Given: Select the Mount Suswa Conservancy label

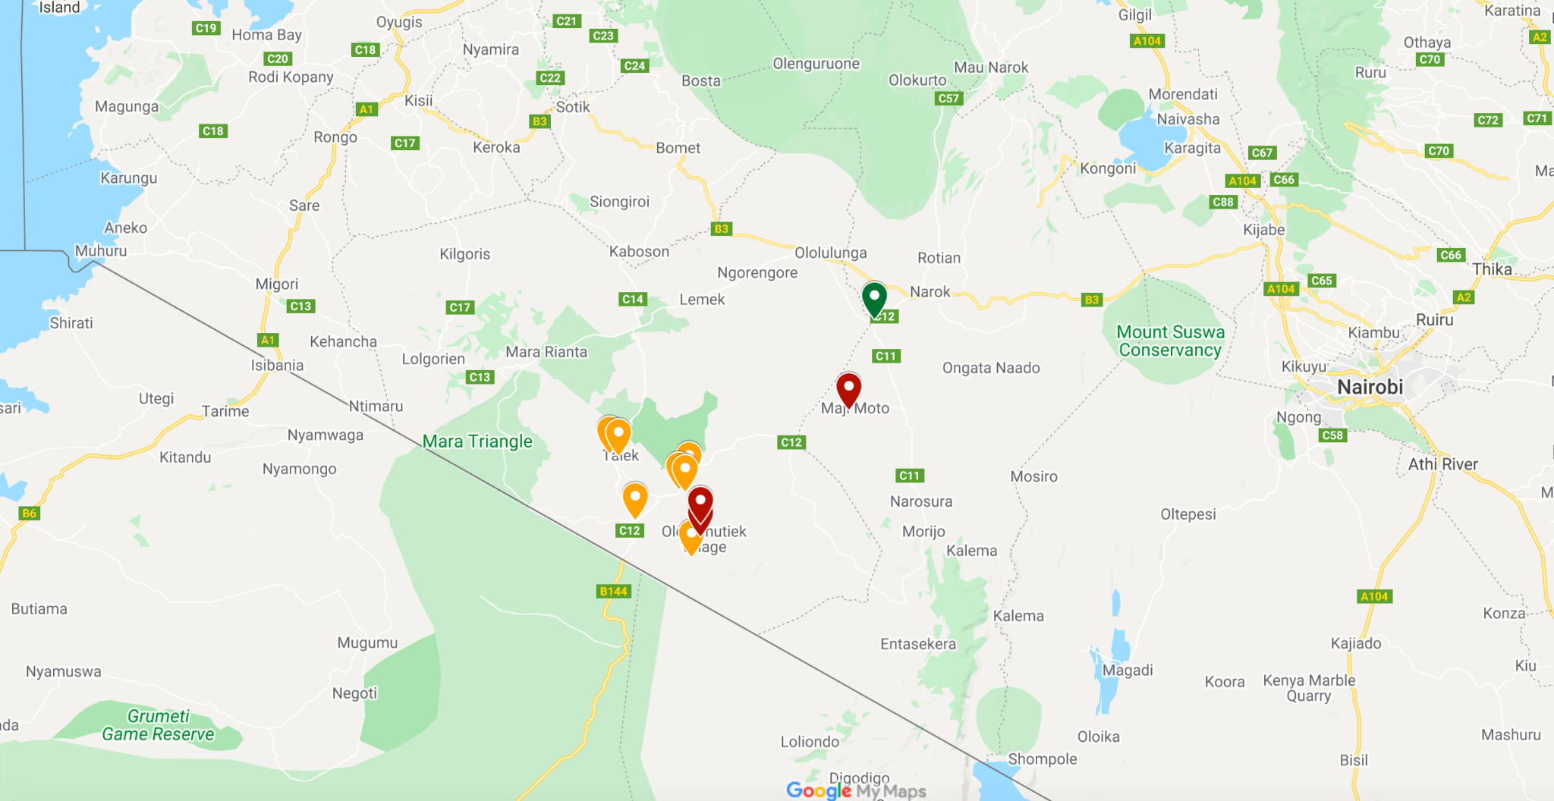Looking at the screenshot, I should (1170, 341).
